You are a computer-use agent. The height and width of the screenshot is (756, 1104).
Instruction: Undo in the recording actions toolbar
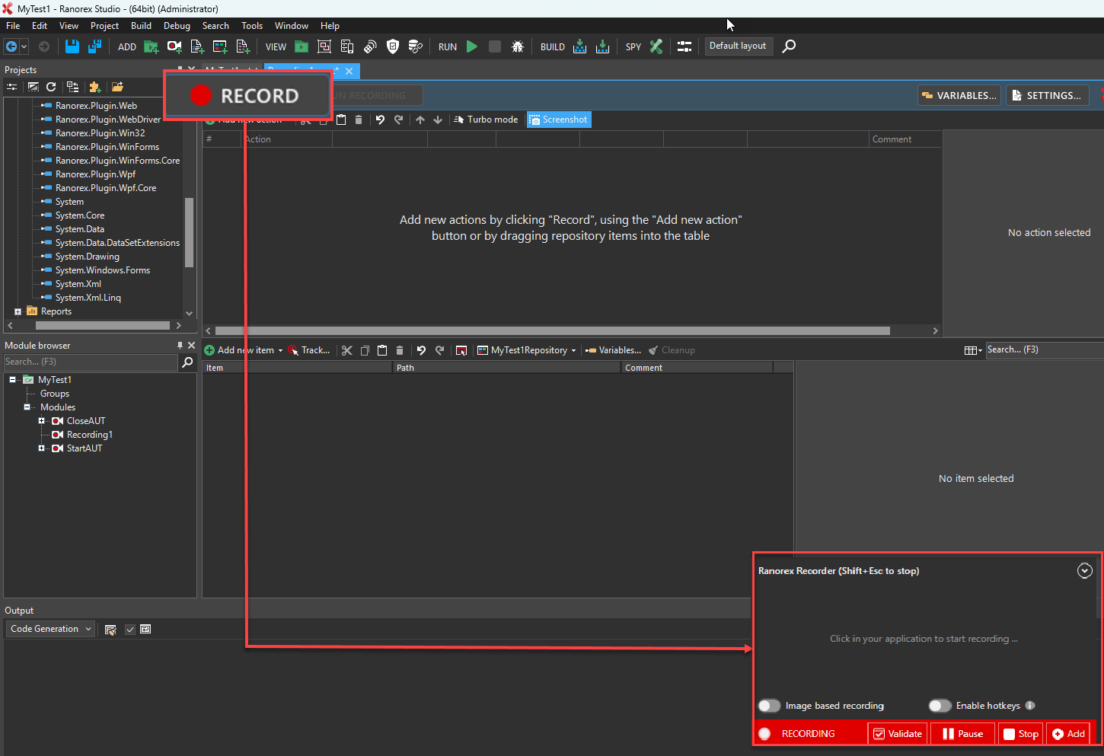(380, 120)
